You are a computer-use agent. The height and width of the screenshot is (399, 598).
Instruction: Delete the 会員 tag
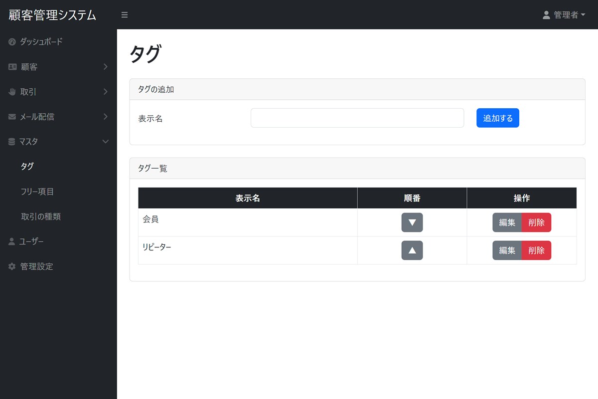[536, 222]
